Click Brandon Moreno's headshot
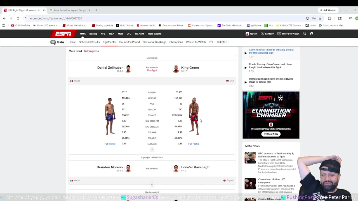This screenshot has height=201, width=358. tap(128, 168)
